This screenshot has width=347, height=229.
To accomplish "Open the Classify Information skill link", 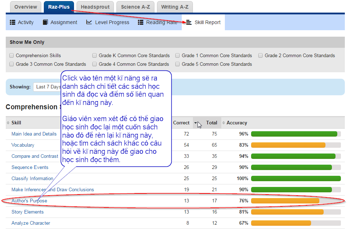I will pos(32,179).
